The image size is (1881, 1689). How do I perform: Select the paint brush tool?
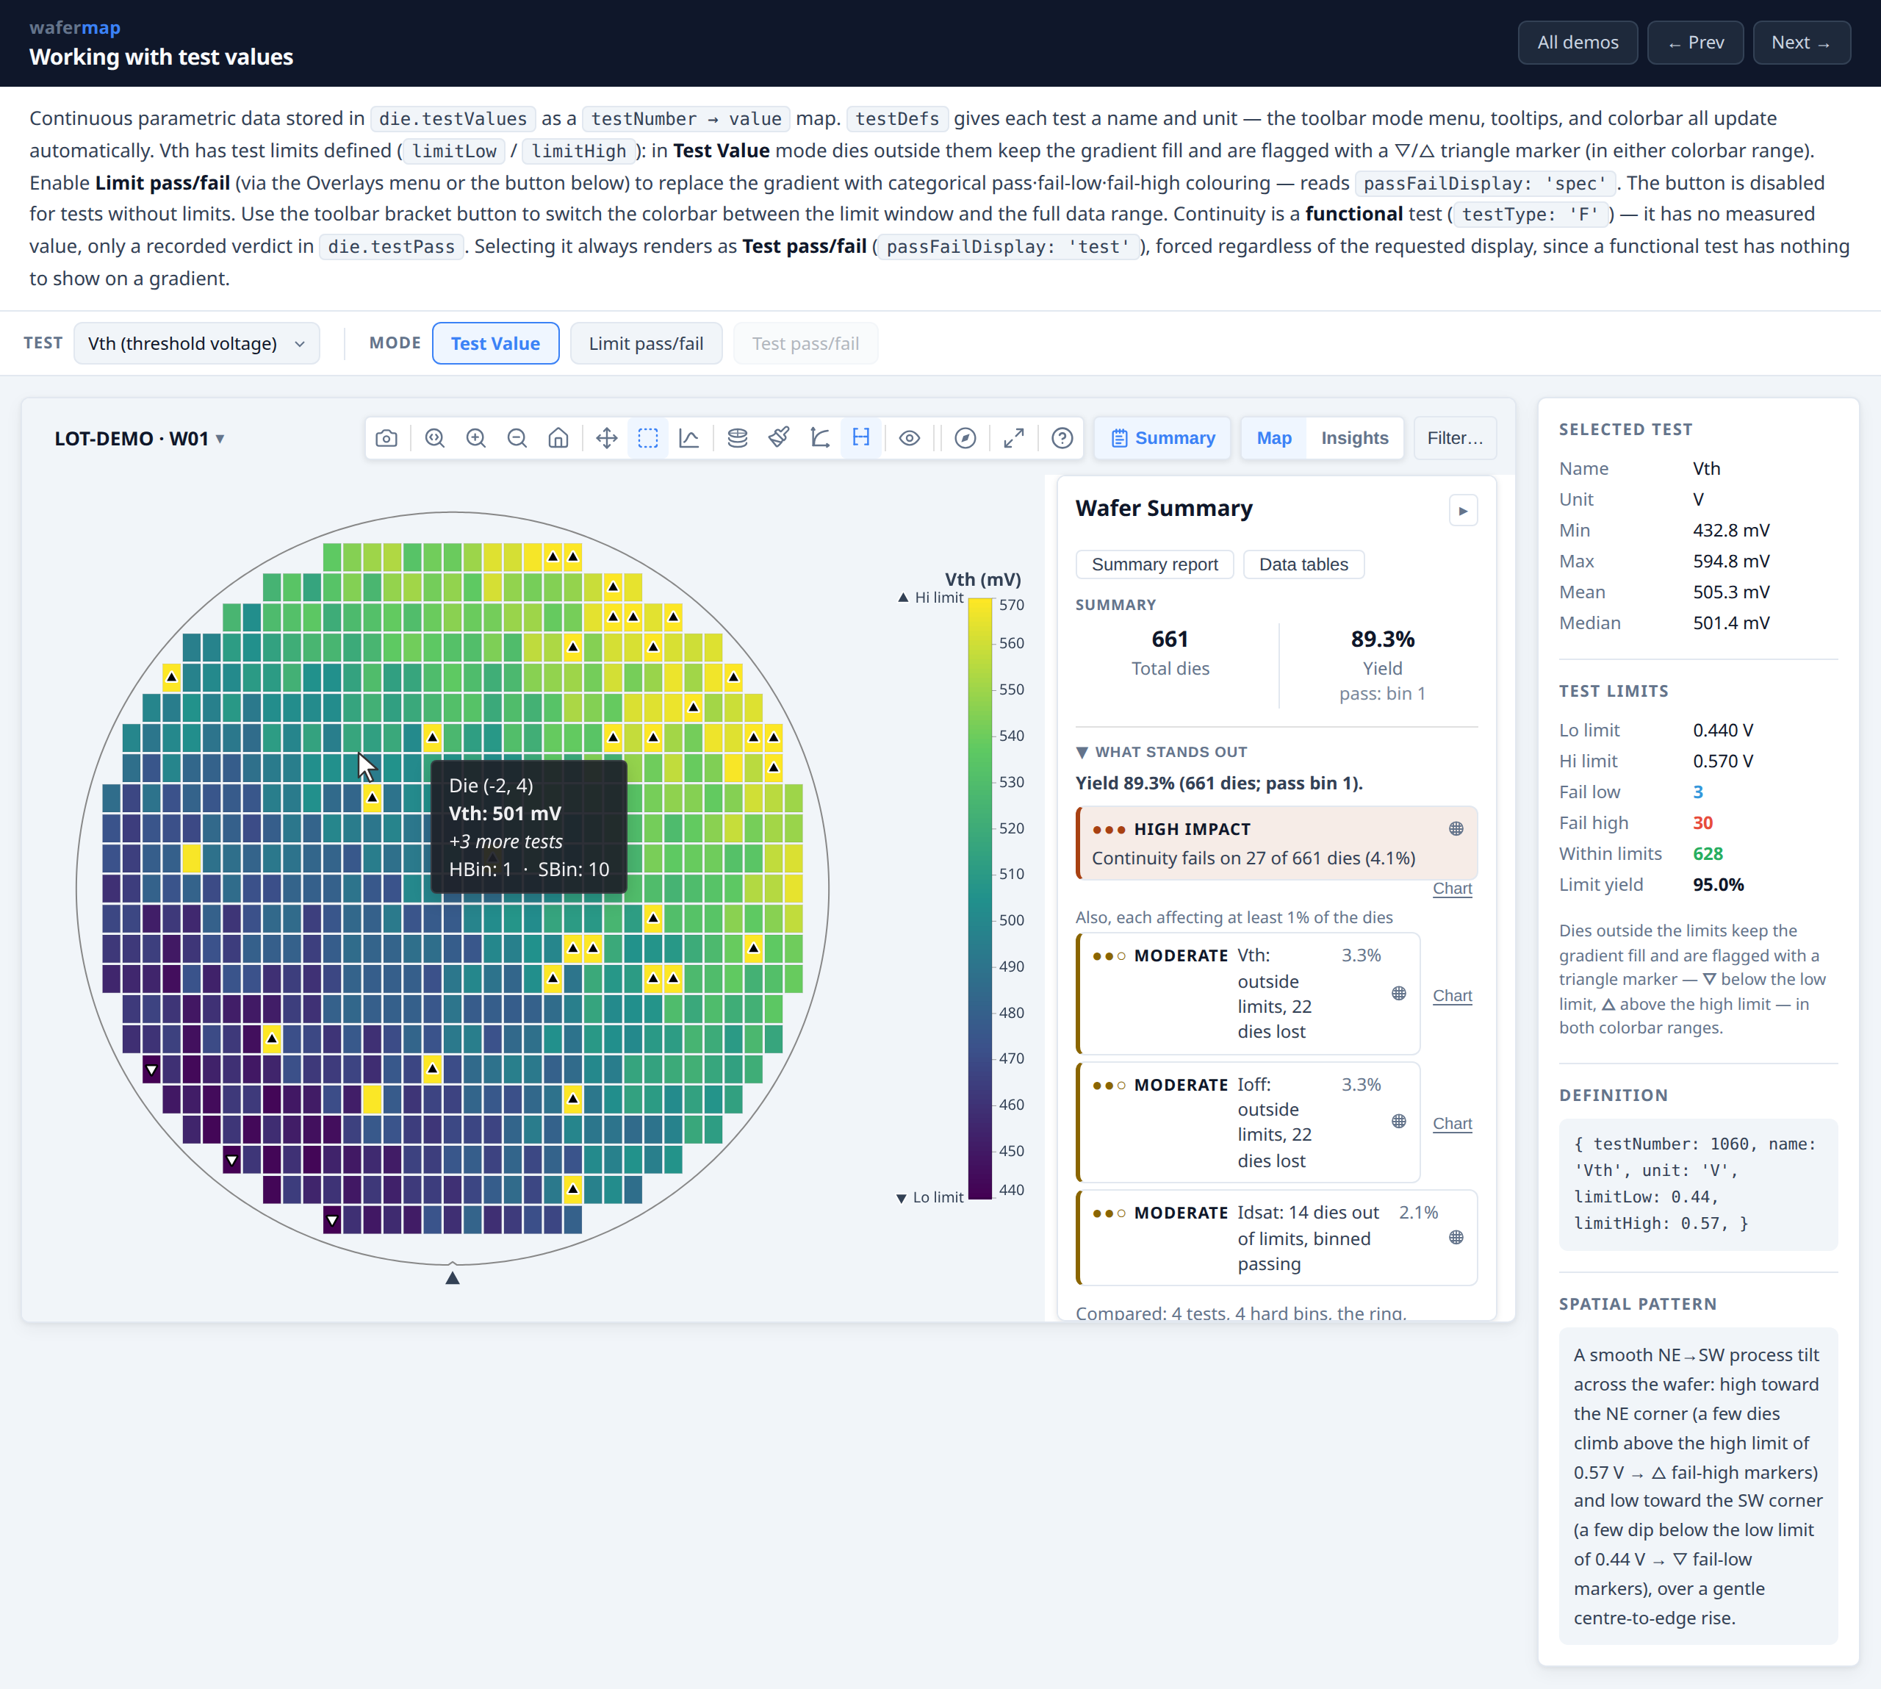point(779,438)
